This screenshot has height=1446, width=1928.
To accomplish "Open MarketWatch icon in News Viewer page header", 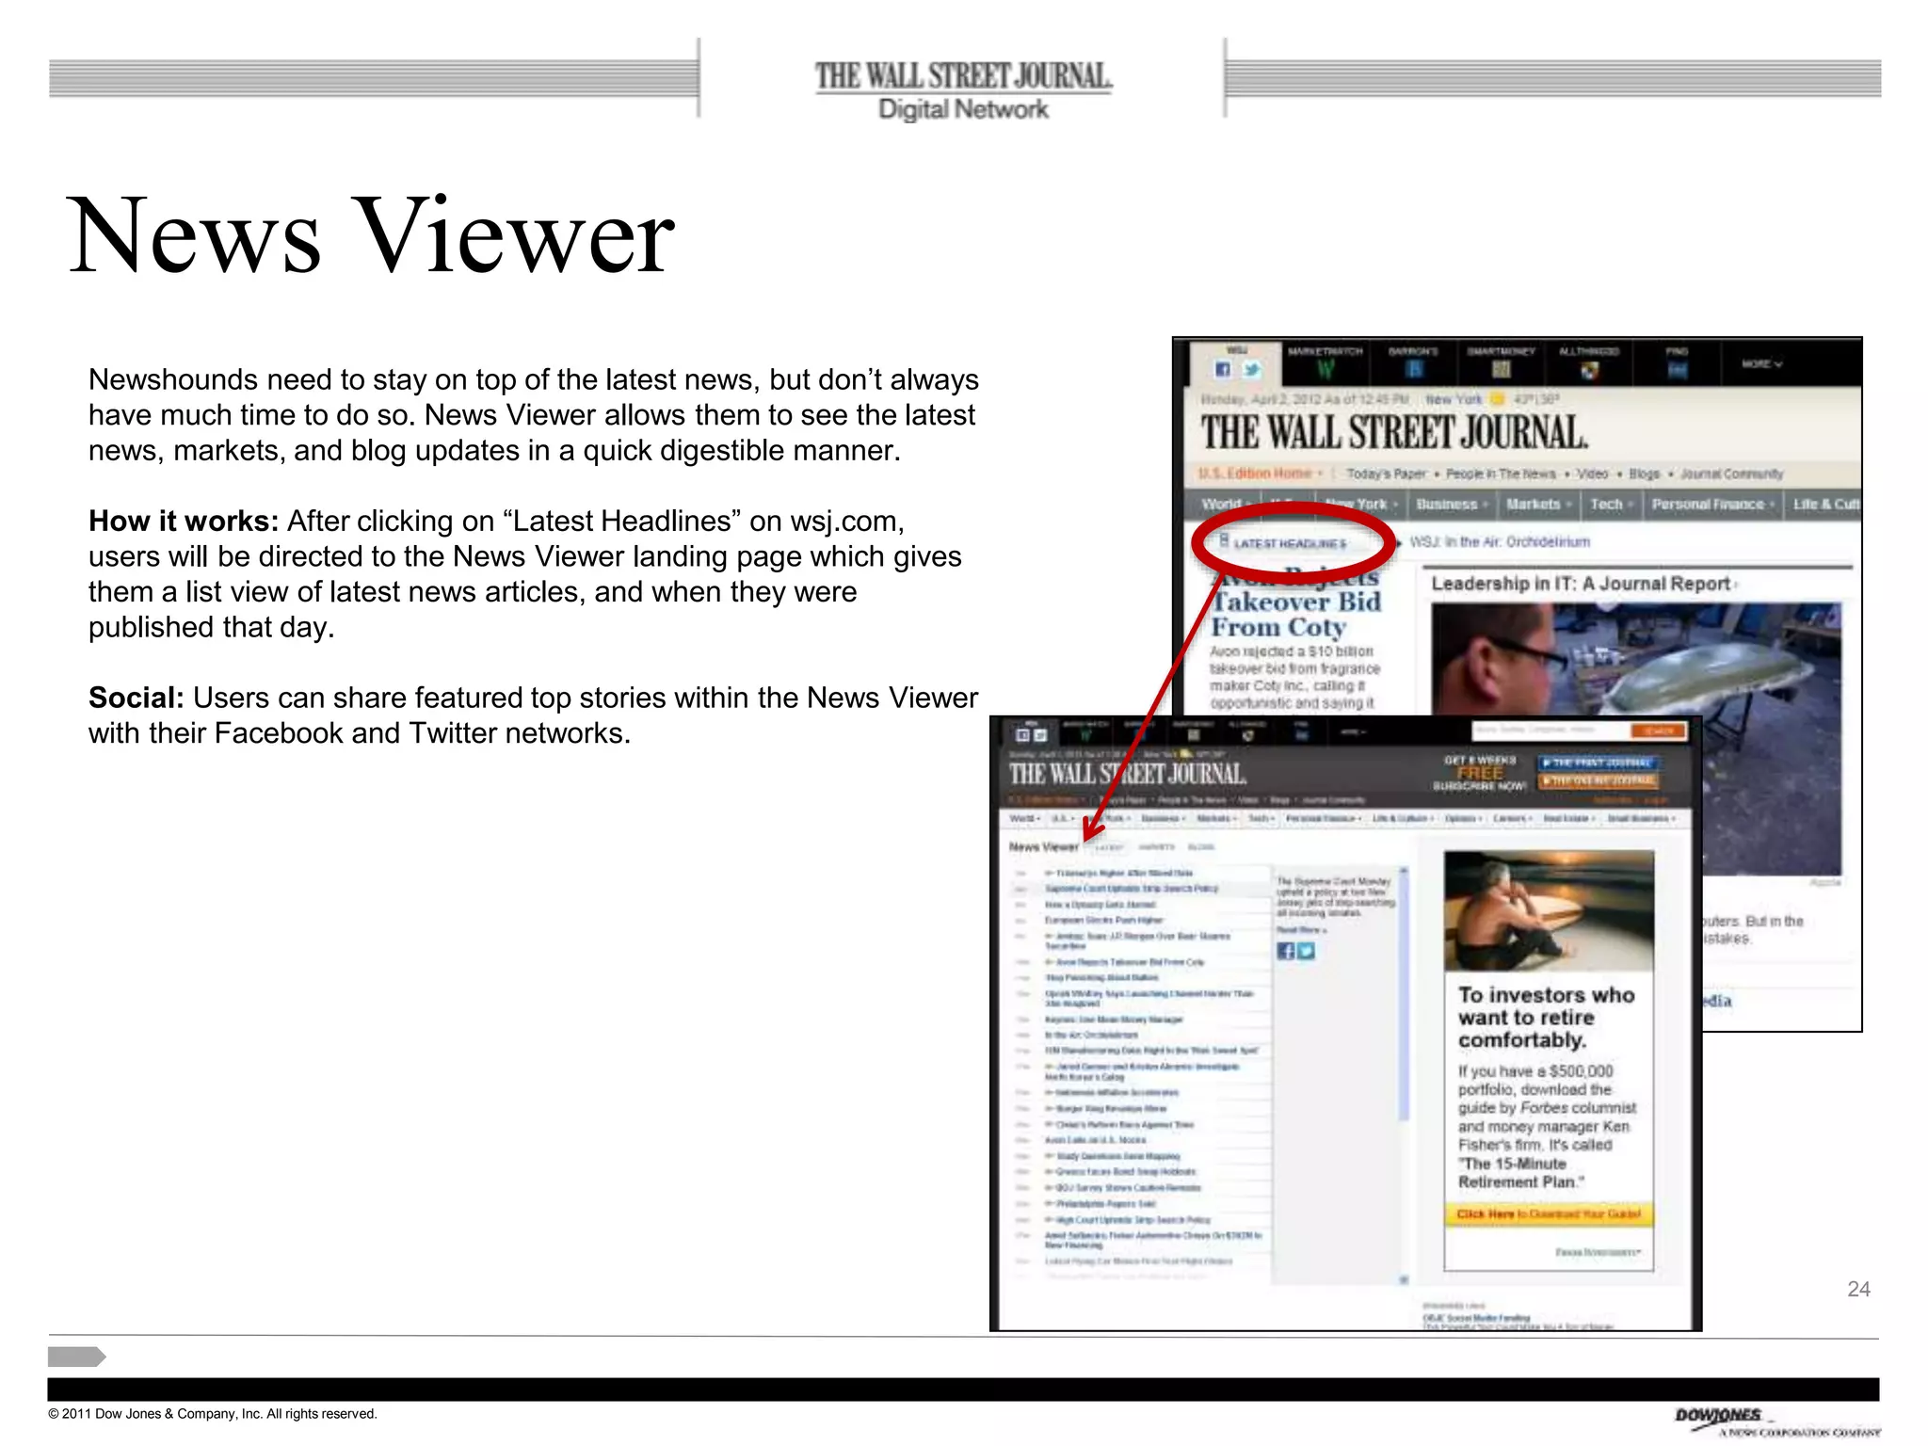I will coord(1086,735).
